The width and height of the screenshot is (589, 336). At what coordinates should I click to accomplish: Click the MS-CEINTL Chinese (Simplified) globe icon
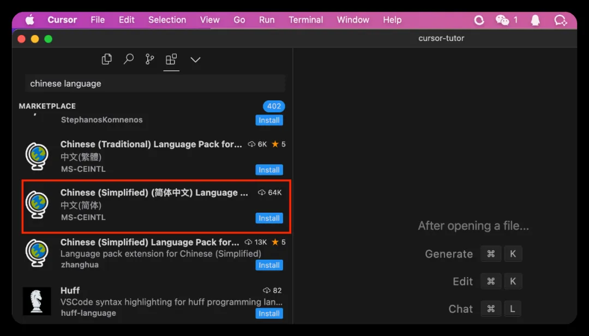(37, 205)
